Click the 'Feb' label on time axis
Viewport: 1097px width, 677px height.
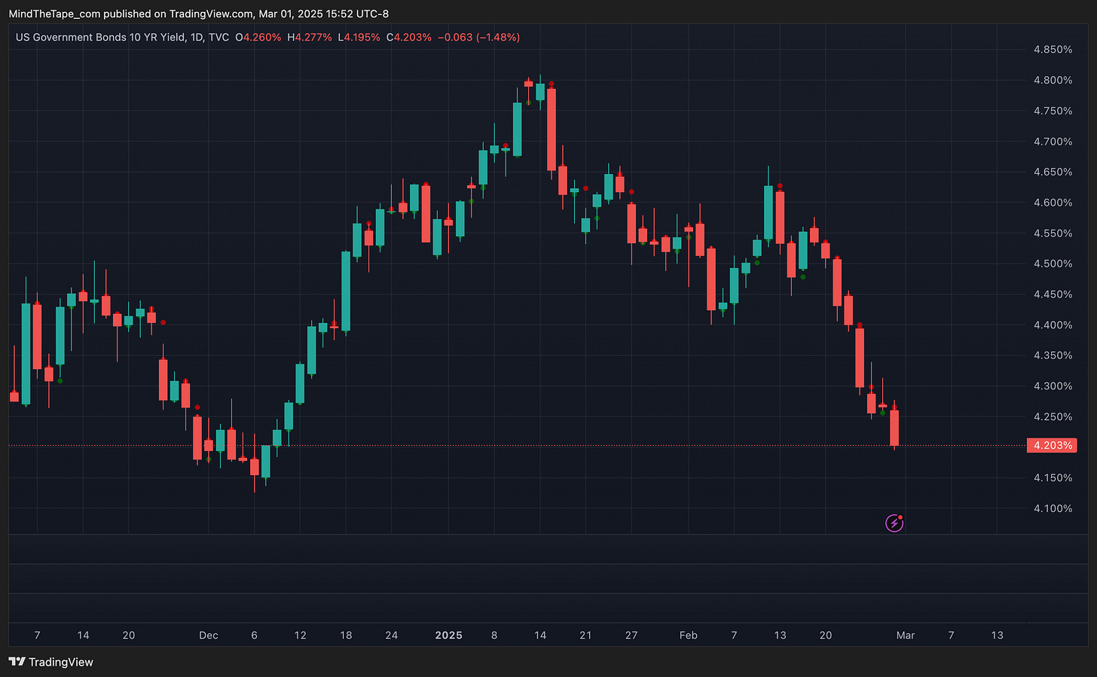688,636
